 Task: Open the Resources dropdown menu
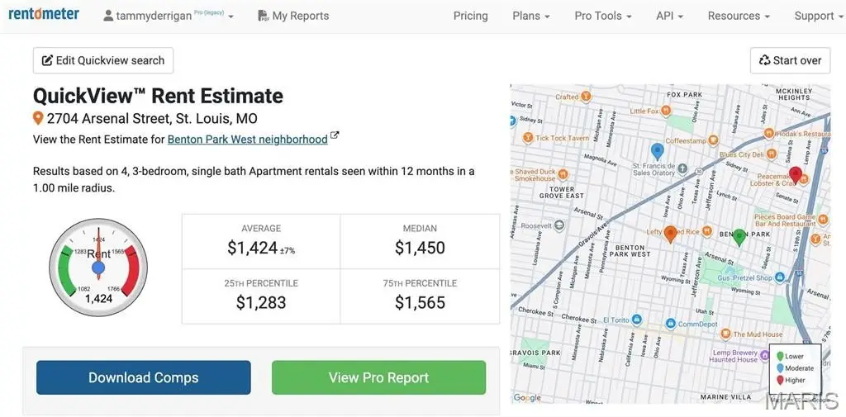point(738,16)
